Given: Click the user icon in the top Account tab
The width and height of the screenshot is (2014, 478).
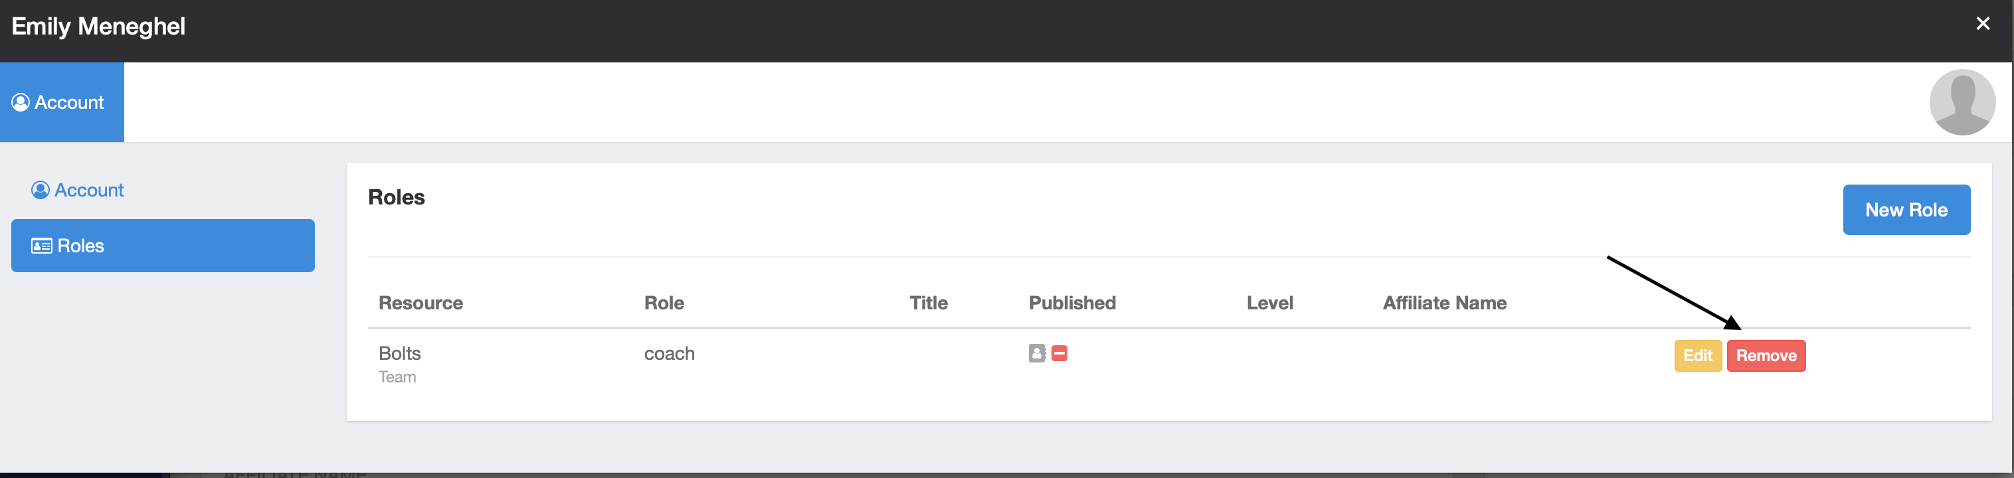Looking at the screenshot, I should coord(21,102).
